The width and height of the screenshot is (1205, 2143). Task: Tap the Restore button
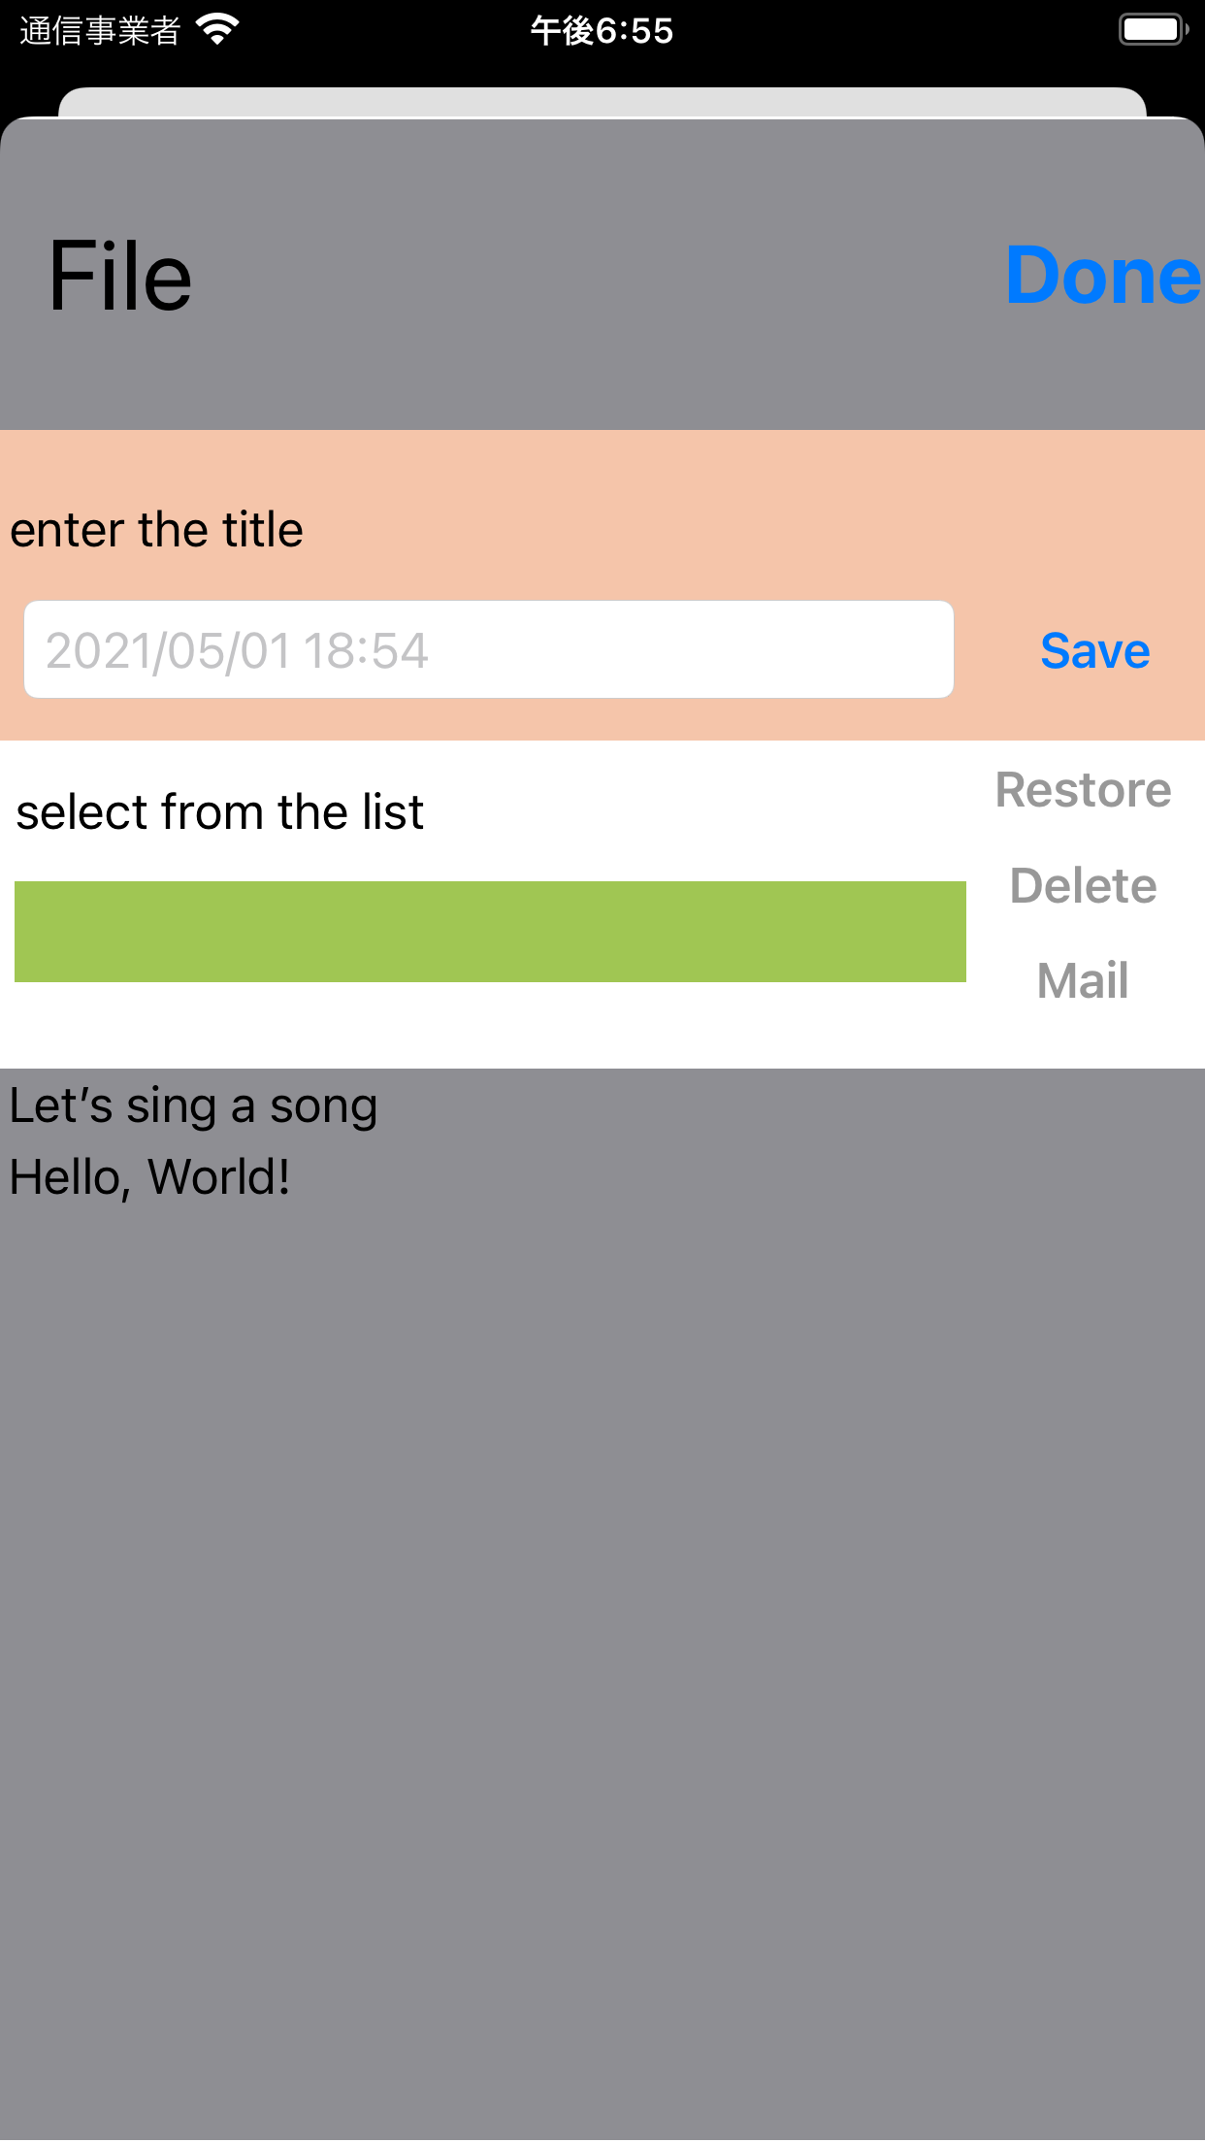point(1083,790)
